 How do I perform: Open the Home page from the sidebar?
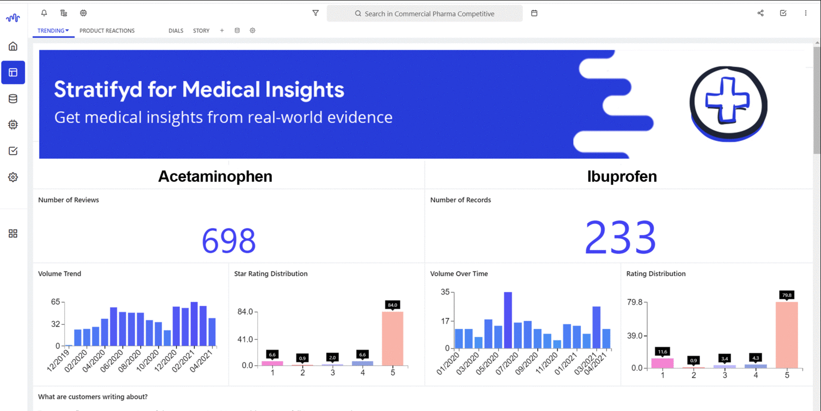click(x=13, y=46)
